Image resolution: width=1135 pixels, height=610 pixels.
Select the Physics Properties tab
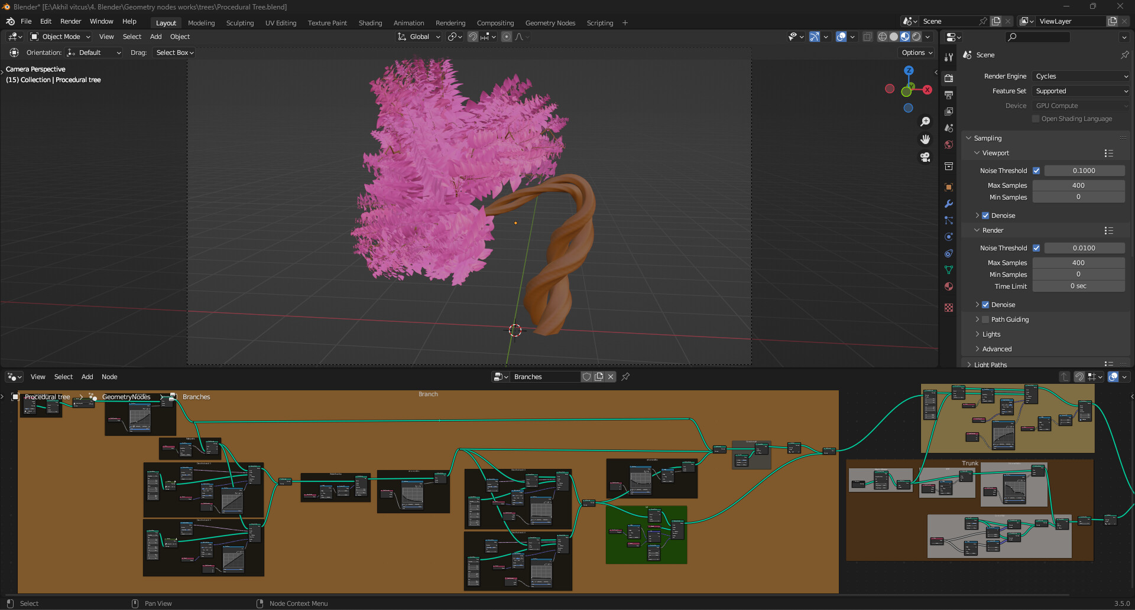[x=948, y=237]
